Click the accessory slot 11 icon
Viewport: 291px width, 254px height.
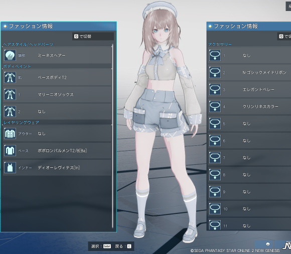(215, 225)
